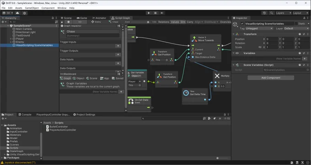Switch to the Animator tab
311x165 pixels.
(x=99, y=18)
